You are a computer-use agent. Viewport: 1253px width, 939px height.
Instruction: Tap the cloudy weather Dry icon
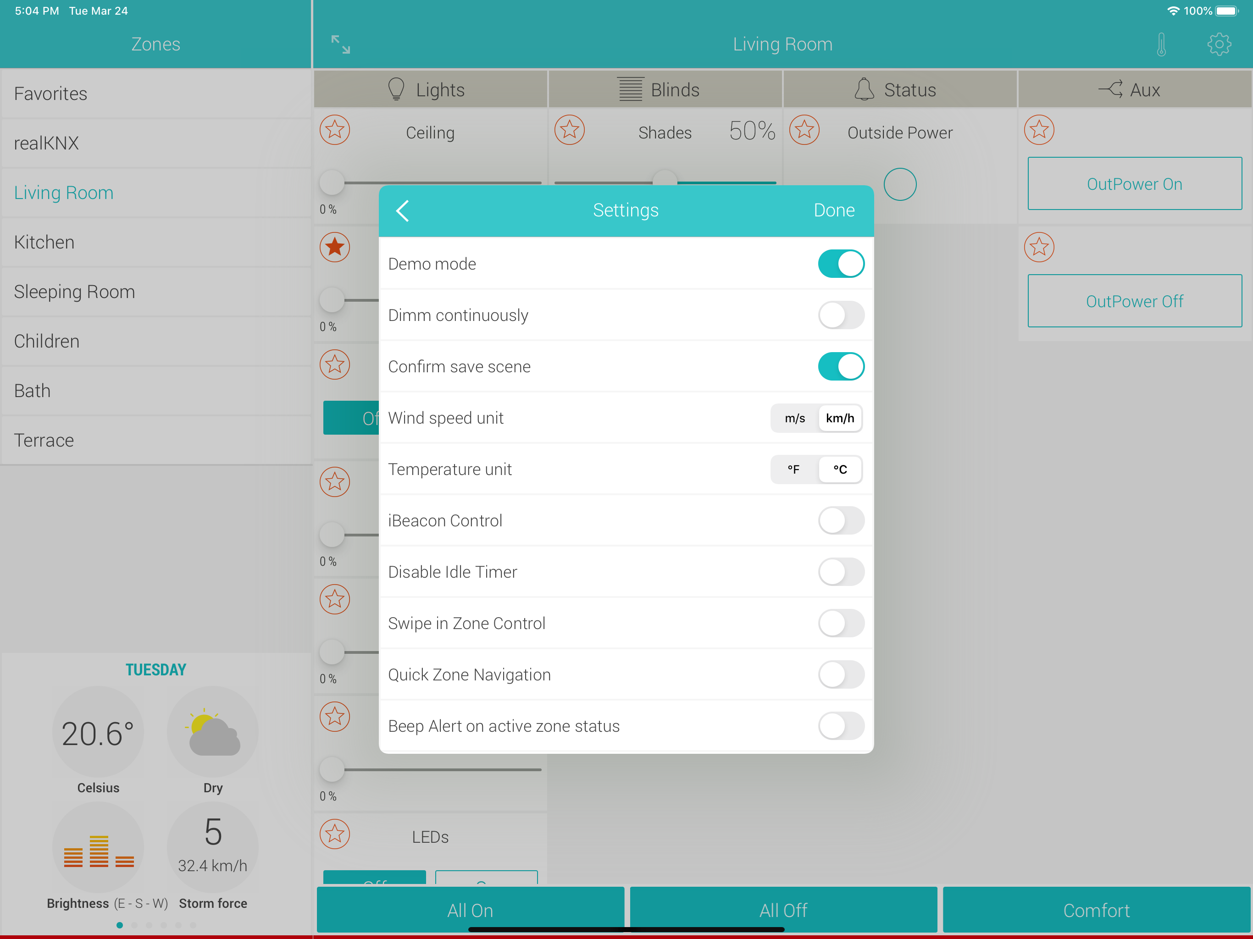coord(213,732)
